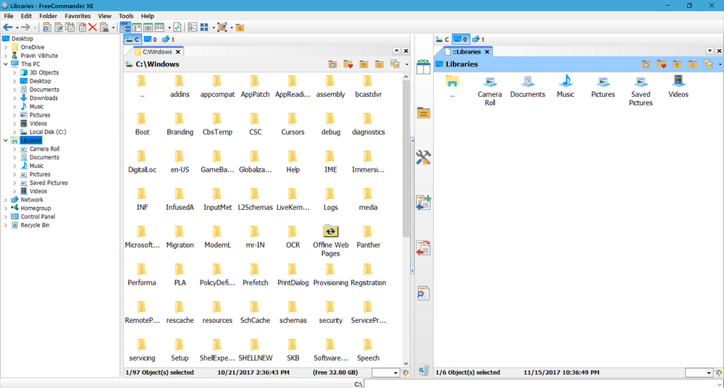Close the ::Libraries tab
The width and height of the screenshot is (724, 388).
487,52
